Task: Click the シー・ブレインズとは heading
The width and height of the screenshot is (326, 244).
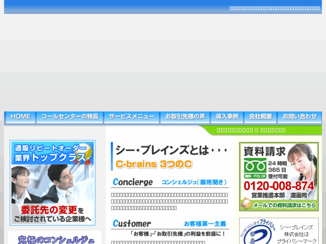Action: coord(171,150)
